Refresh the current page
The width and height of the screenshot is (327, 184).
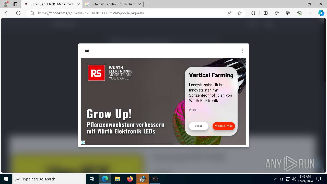[18, 13]
